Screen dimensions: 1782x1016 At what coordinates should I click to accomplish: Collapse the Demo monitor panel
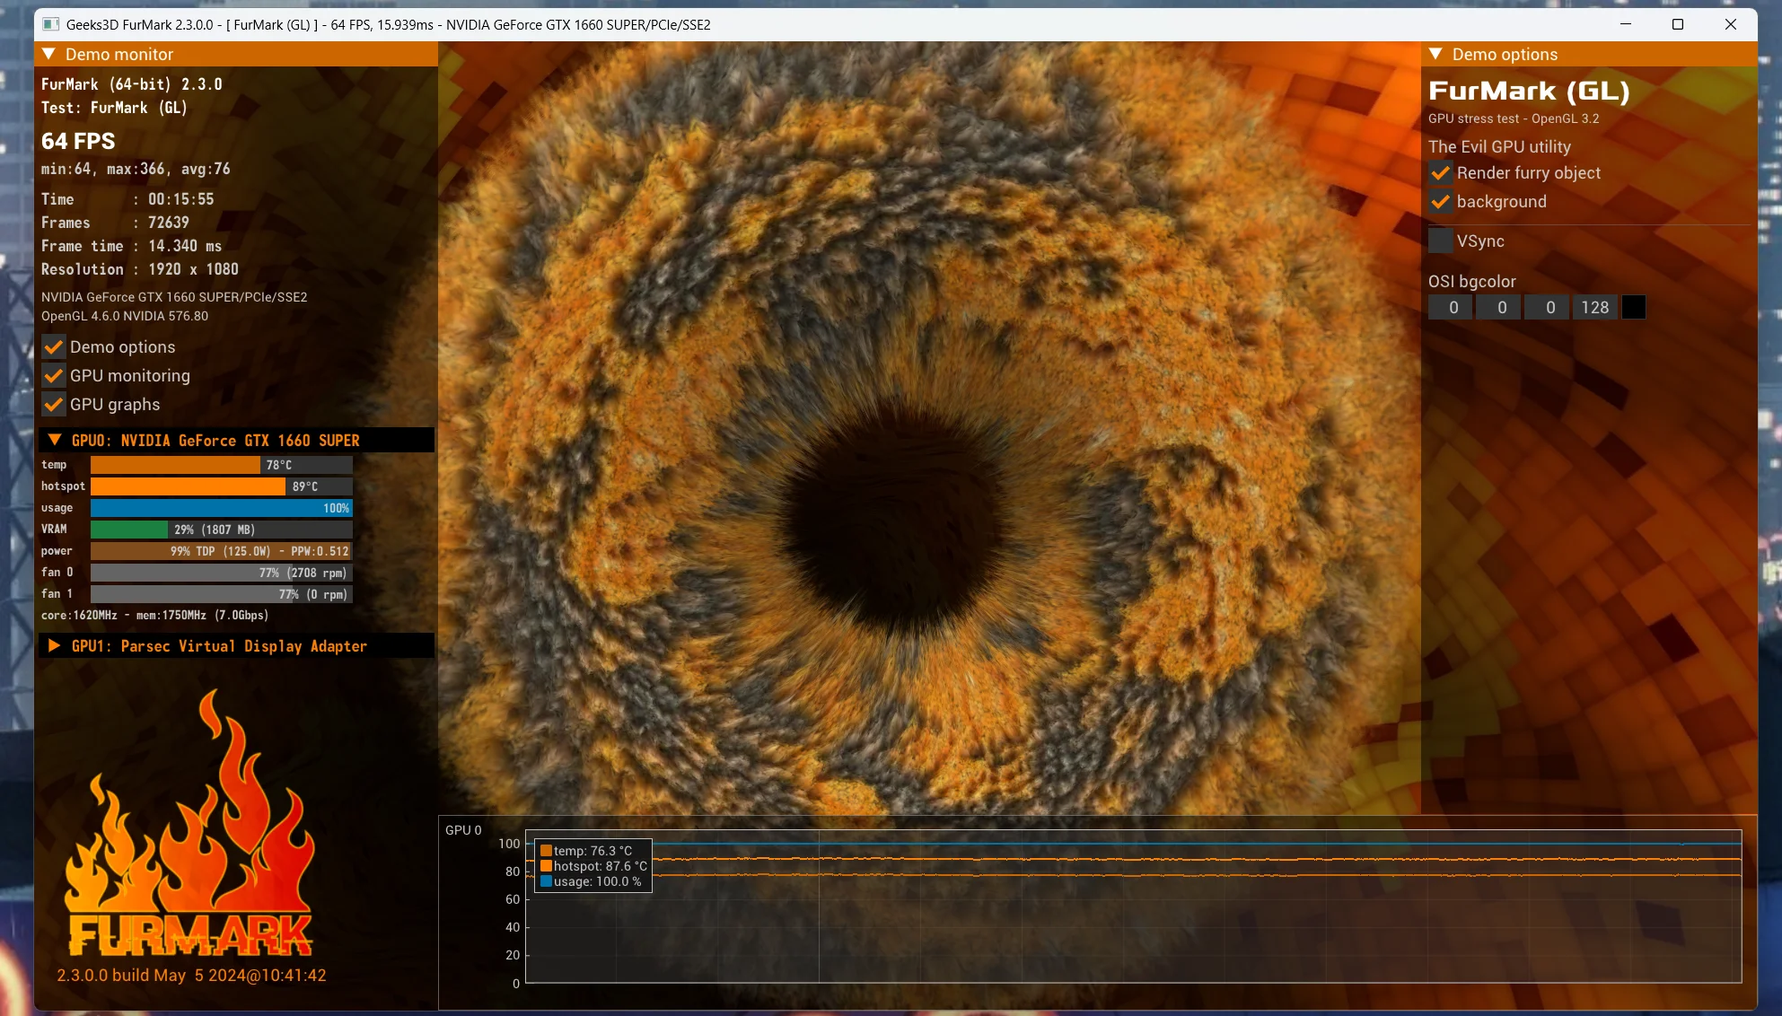click(49, 54)
